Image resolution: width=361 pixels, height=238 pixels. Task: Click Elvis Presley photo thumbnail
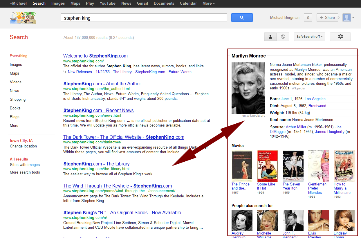click(x=319, y=221)
